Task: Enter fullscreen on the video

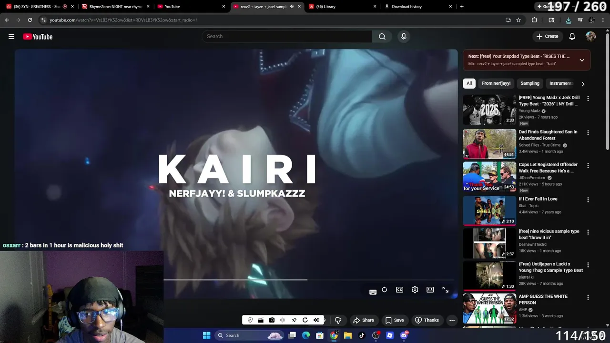Action: (x=446, y=290)
